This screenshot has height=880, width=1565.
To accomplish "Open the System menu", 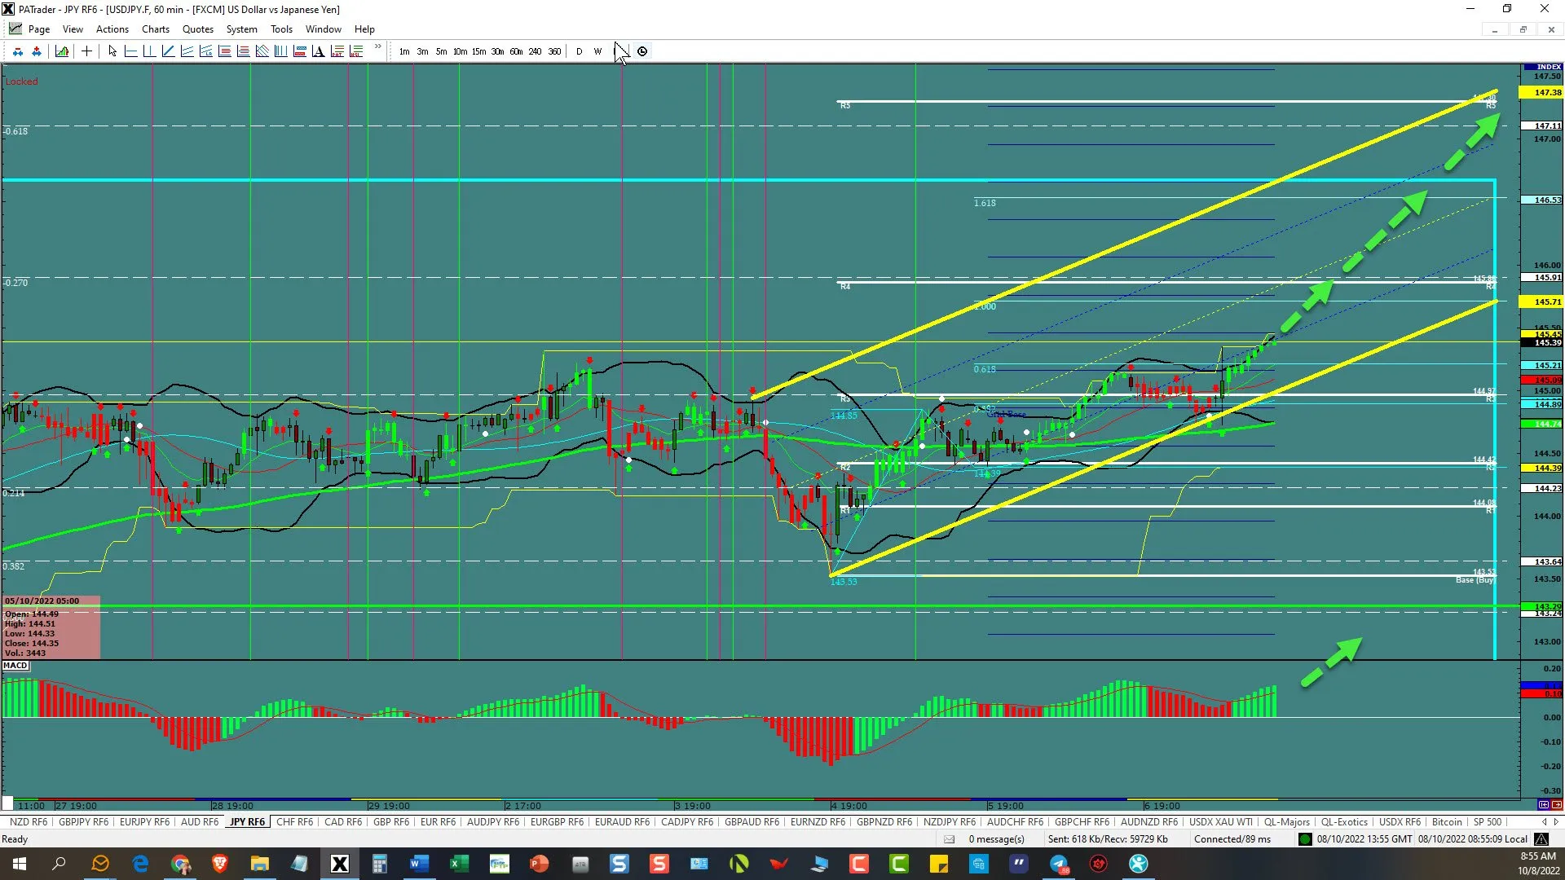I will click(241, 29).
